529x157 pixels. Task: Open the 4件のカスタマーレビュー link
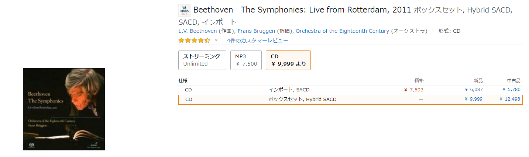257,40
